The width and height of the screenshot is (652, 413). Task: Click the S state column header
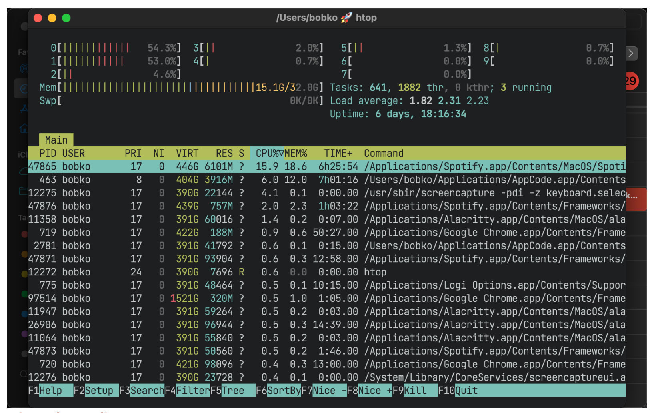242,154
